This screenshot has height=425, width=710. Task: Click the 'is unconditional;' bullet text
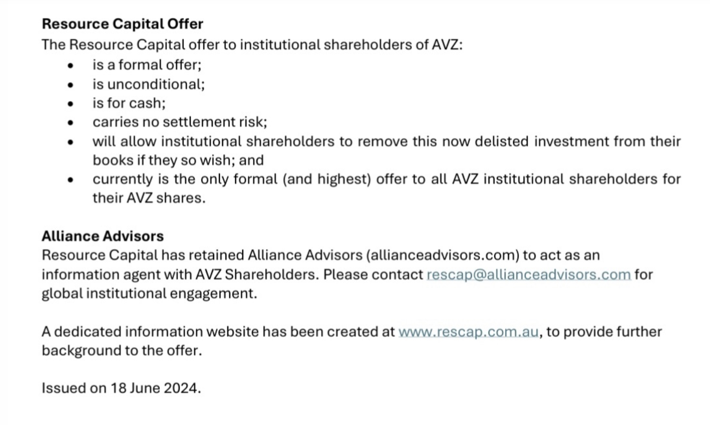tap(148, 84)
